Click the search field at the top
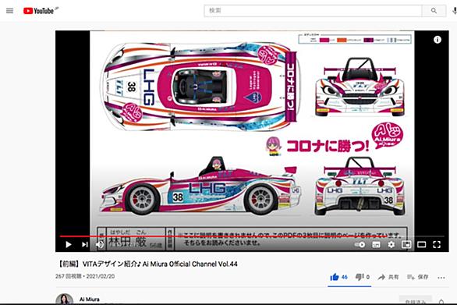The width and height of the screenshot is (457, 305). point(313,11)
